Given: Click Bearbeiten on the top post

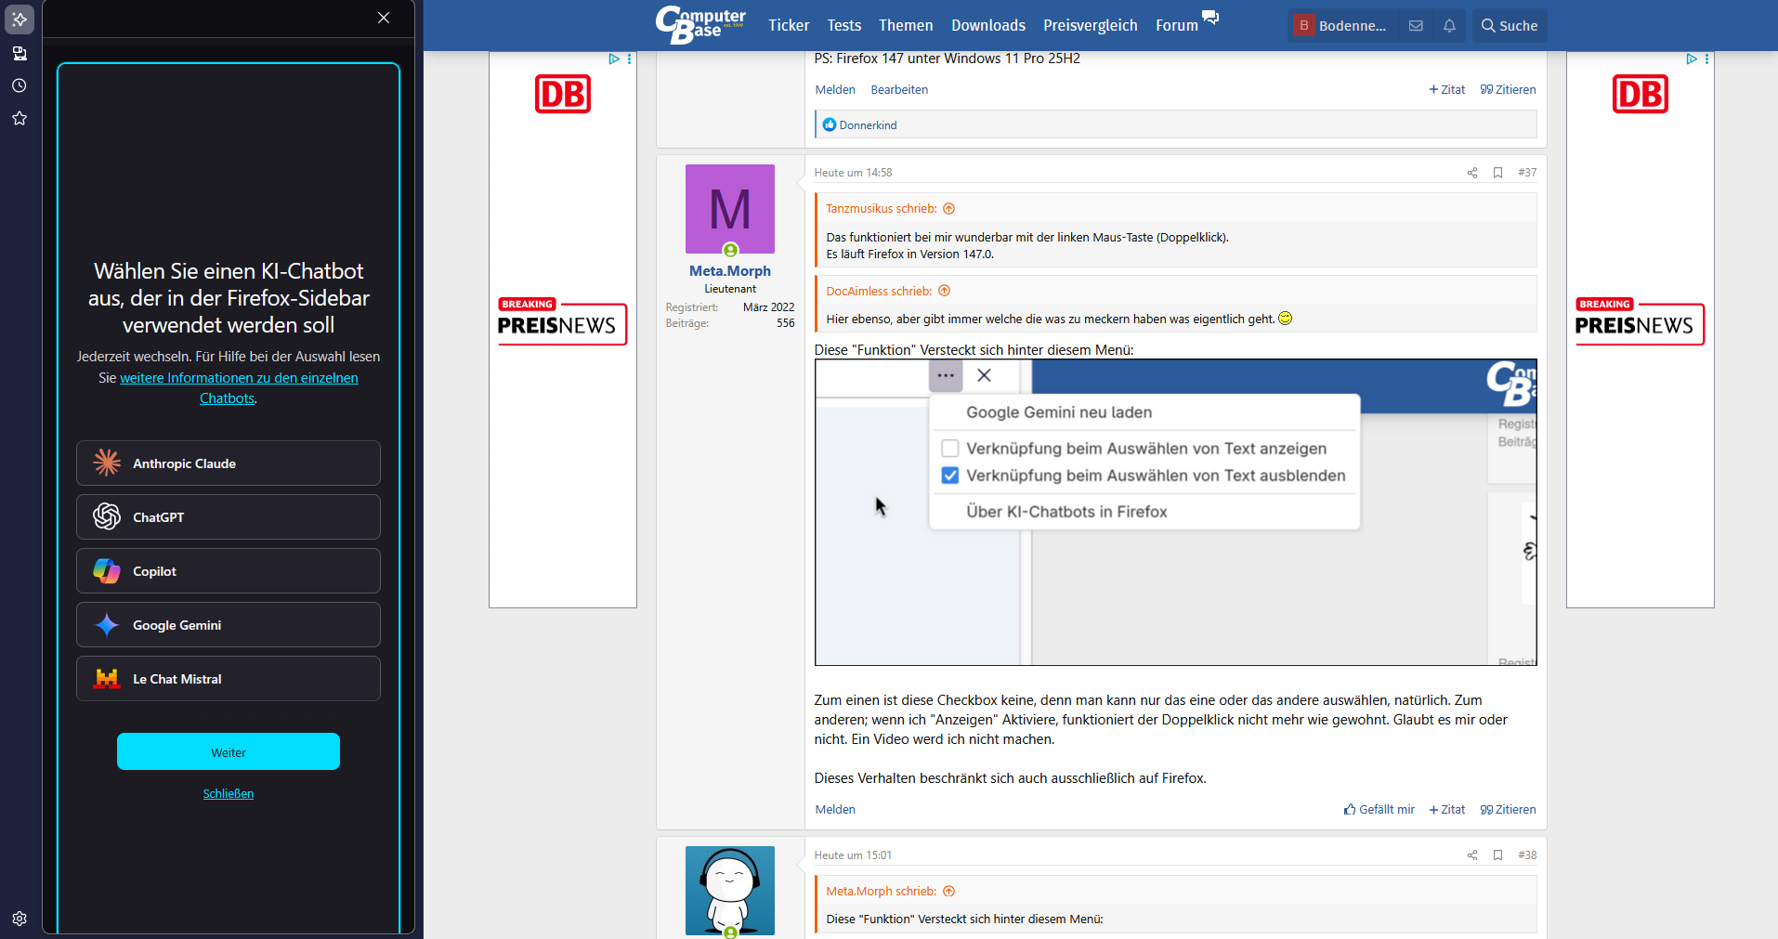Looking at the screenshot, I should coord(899,90).
